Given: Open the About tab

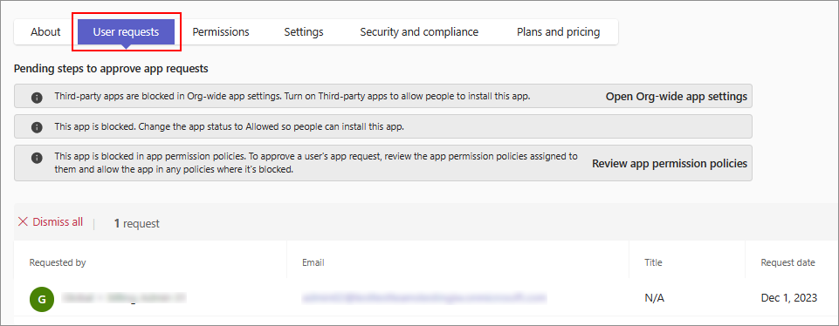Looking at the screenshot, I should pos(45,32).
